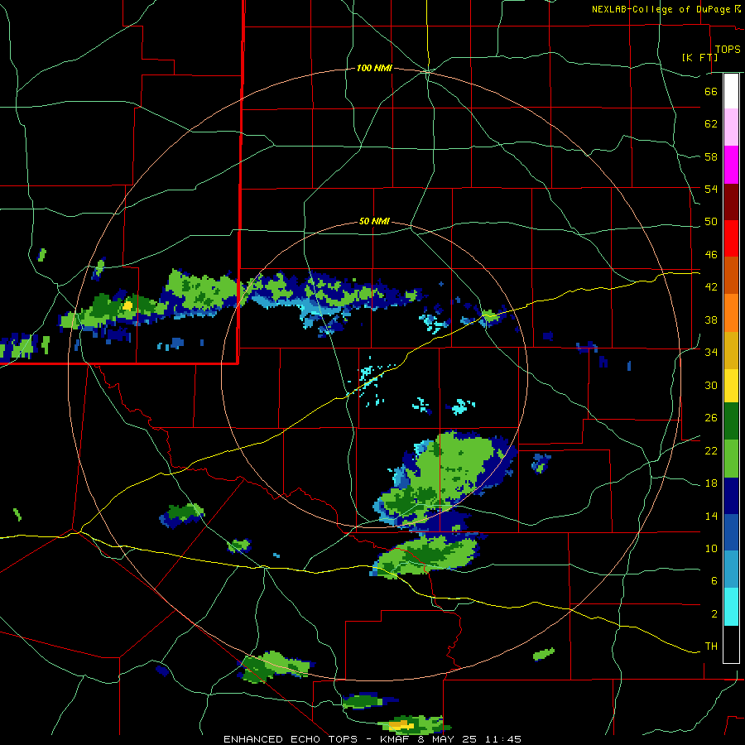Select the light blue legend swatch

click(x=731, y=570)
